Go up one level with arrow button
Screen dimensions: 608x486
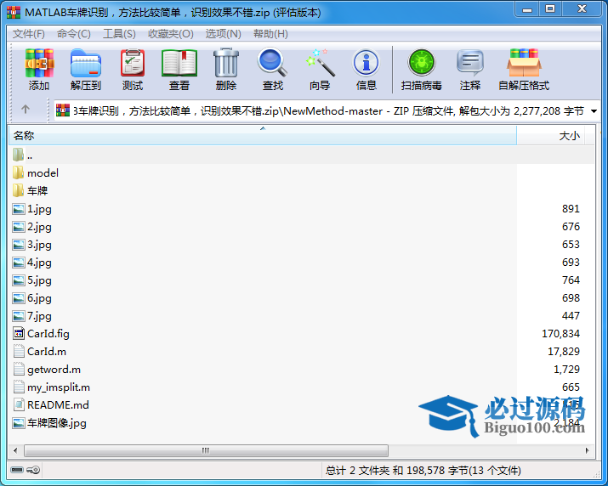tap(26, 110)
